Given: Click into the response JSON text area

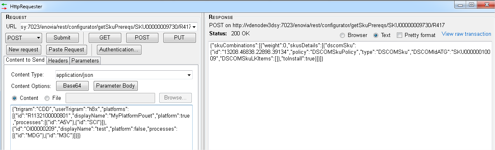Looking at the screenshot, I should click(350, 95).
